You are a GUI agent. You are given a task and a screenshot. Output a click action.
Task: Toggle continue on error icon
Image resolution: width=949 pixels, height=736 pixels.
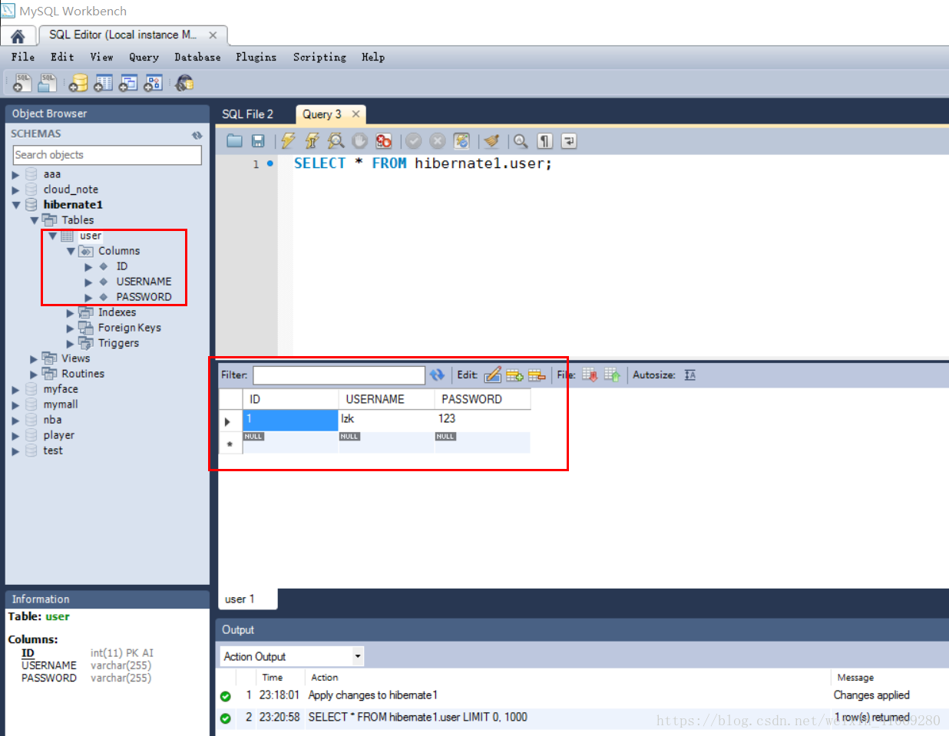[x=384, y=140]
